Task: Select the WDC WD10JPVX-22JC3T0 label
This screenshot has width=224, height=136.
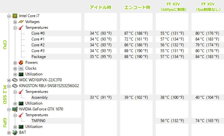Action: point(41,80)
